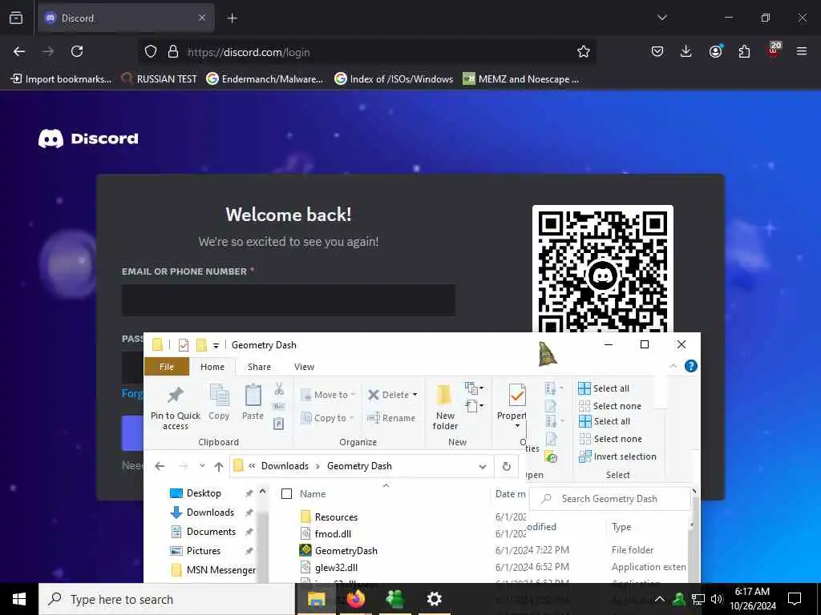This screenshot has height=615, width=821.
Task: Open the Index of /ISOs/Windows bookmark
Action: 394,79
